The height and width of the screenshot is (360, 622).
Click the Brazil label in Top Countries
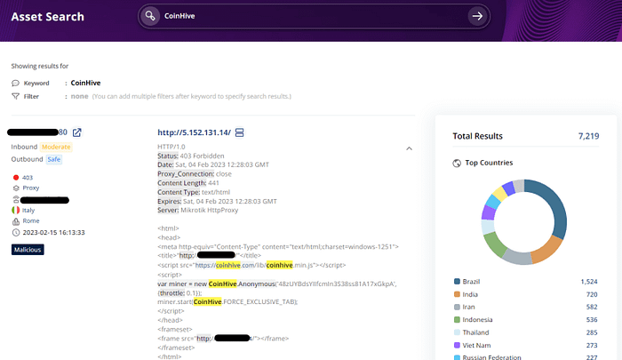point(471,282)
